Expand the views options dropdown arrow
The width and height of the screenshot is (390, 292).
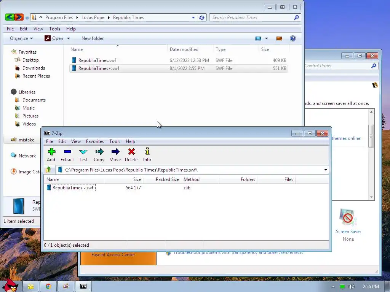(266, 38)
